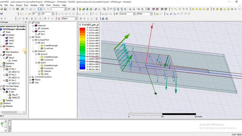Expand the substrate node
242x136 pixels.
click(x=36, y=29)
